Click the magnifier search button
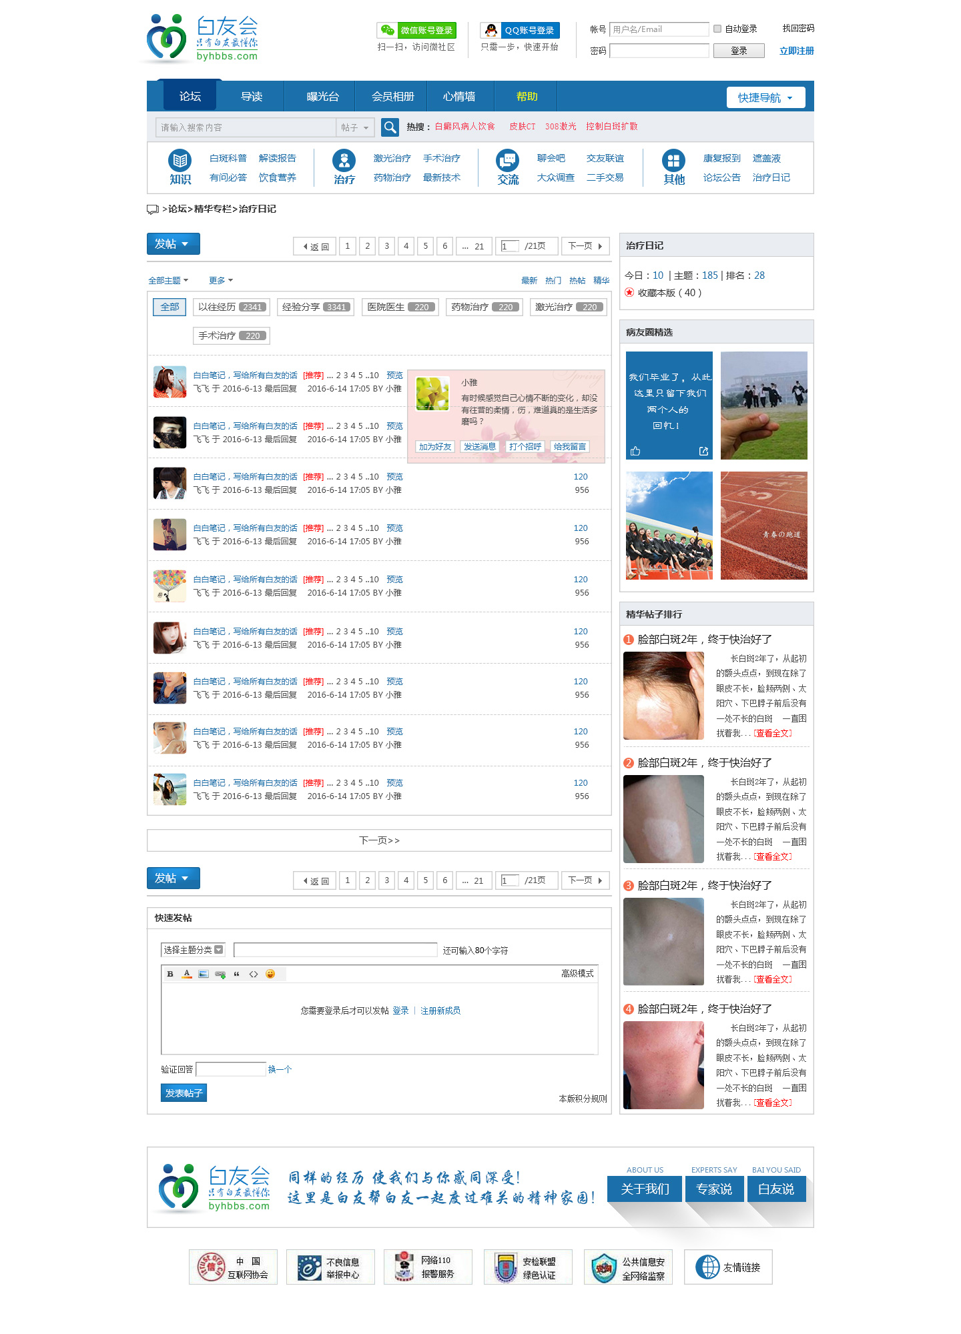Screen dimensions: 961x1334 tap(390, 127)
